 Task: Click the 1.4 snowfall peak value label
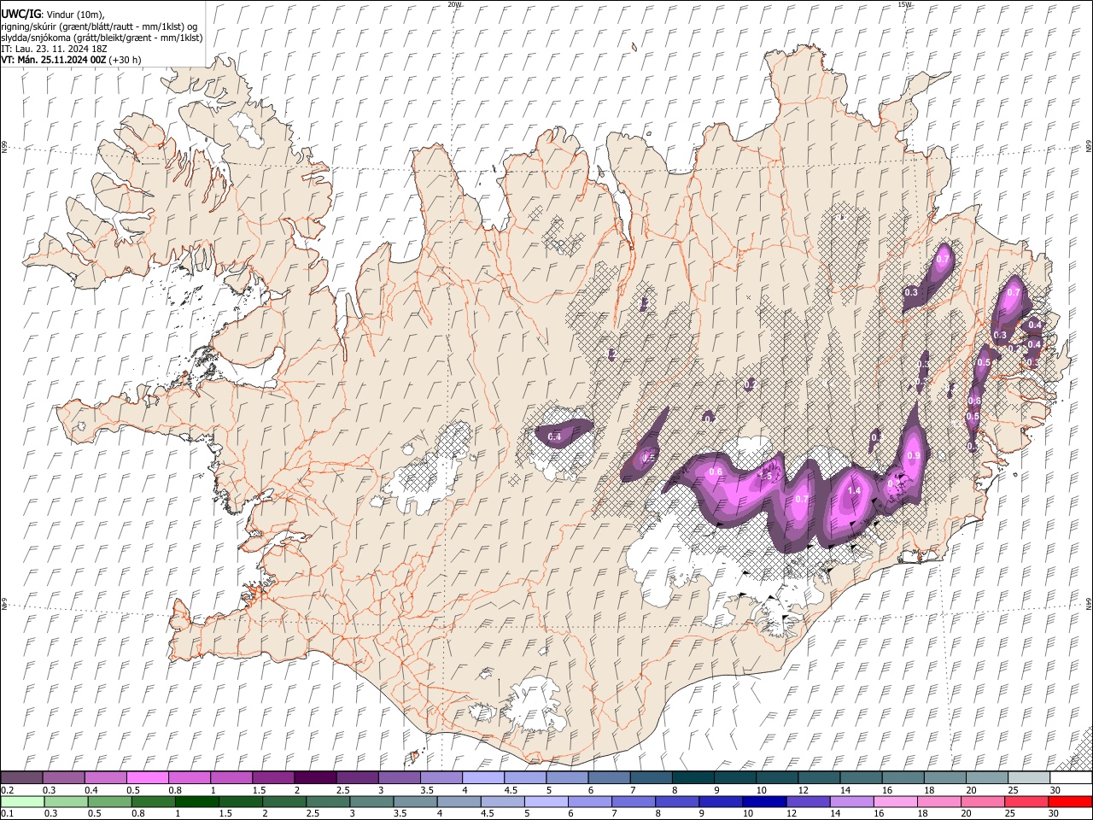[x=854, y=490]
